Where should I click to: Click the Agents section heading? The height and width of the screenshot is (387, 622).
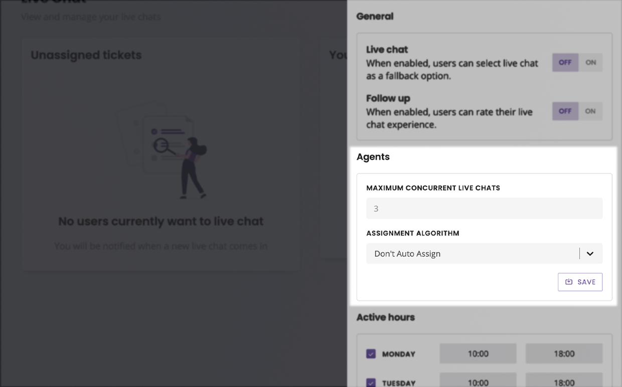click(x=373, y=157)
